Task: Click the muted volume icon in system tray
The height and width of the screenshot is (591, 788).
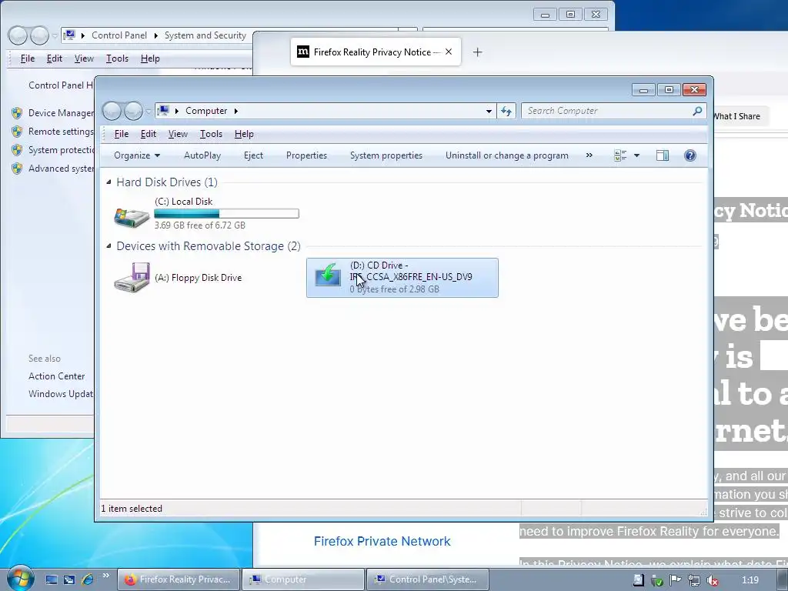Action: click(712, 580)
